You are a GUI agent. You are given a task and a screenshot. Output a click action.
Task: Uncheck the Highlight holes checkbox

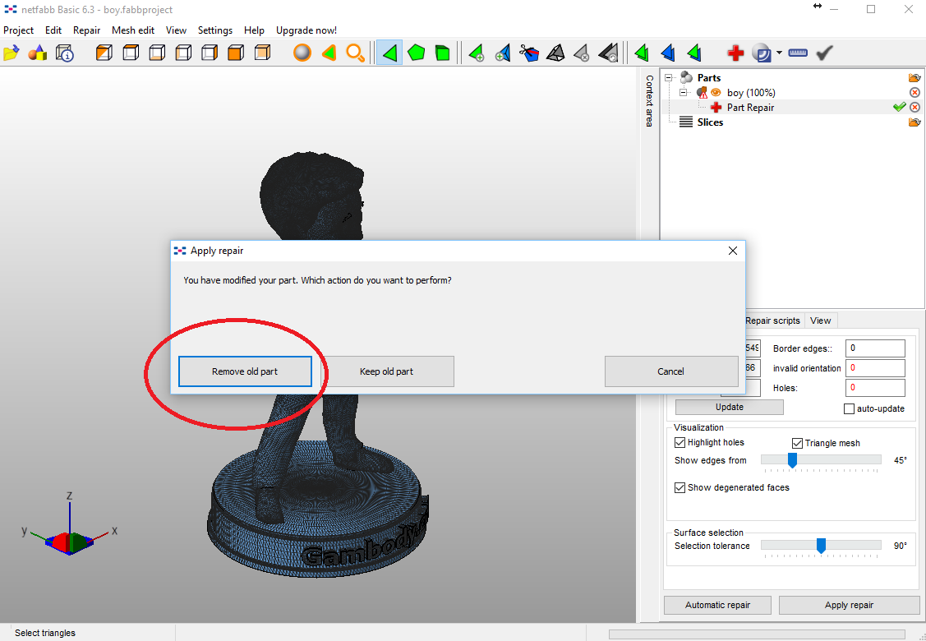point(680,443)
